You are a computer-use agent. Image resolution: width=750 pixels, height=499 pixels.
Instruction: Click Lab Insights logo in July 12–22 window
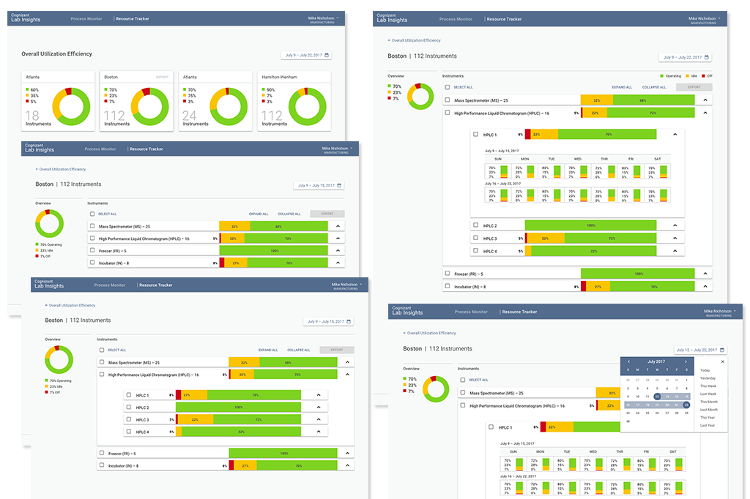[x=407, y=311]
